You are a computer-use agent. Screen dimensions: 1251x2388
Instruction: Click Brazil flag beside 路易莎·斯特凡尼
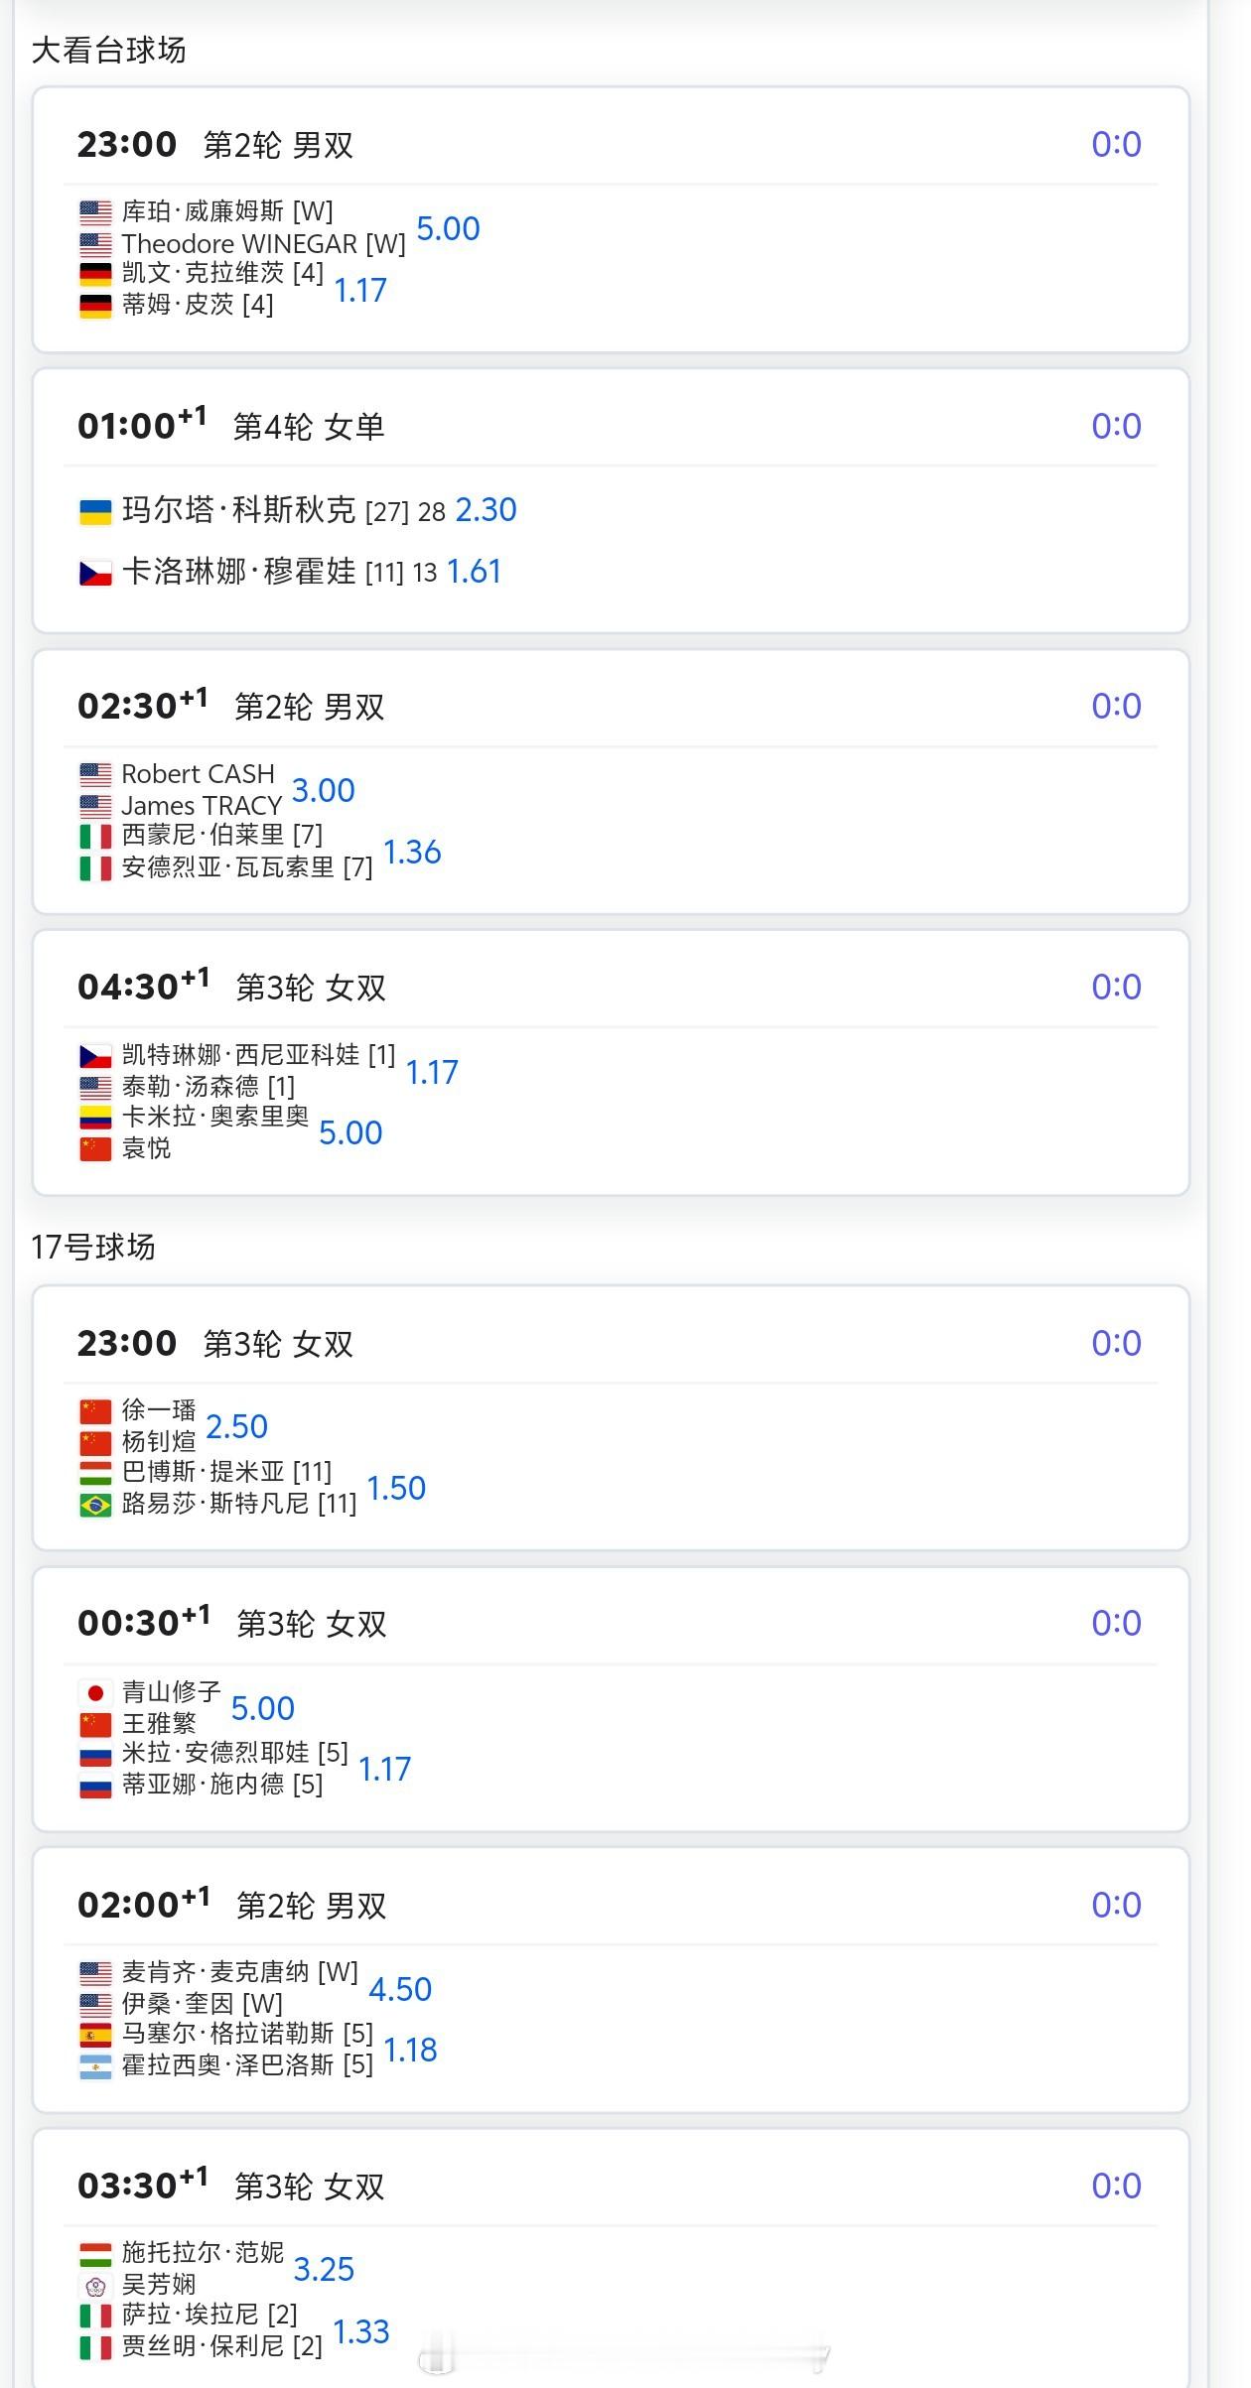click(x=95, y=1505)
